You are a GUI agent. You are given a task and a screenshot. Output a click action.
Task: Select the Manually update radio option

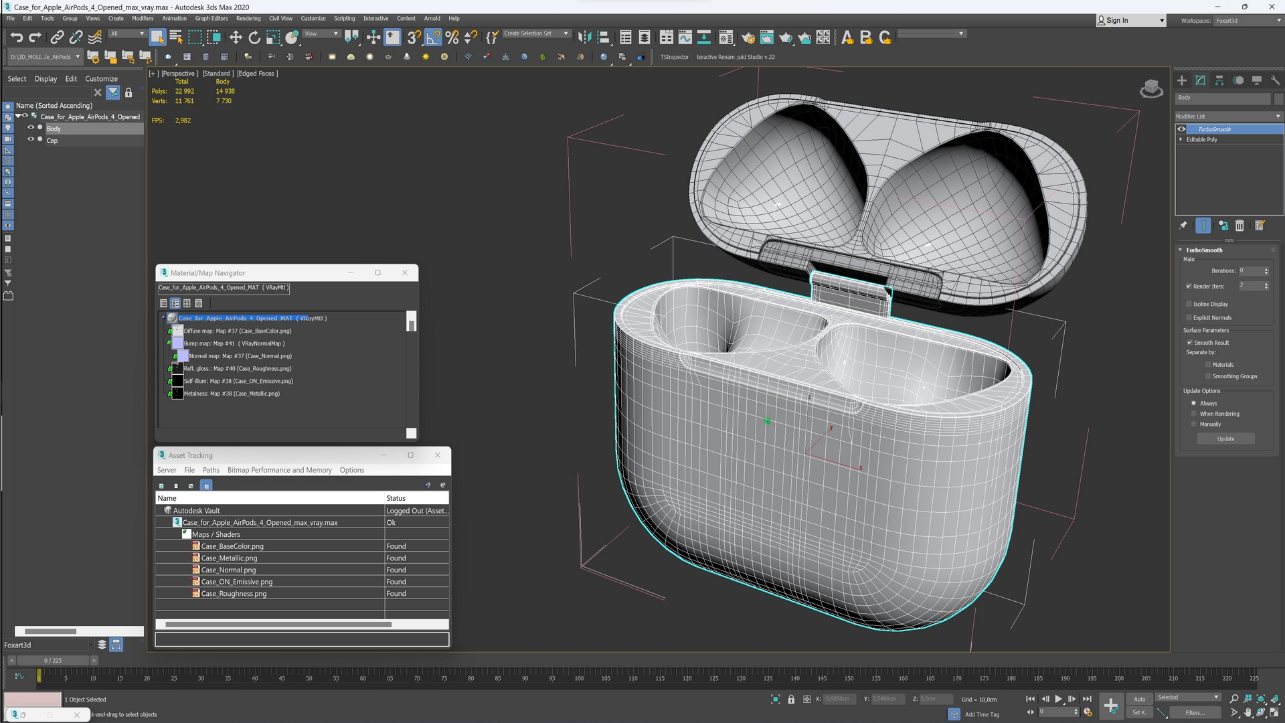[x=1193, y=424]
